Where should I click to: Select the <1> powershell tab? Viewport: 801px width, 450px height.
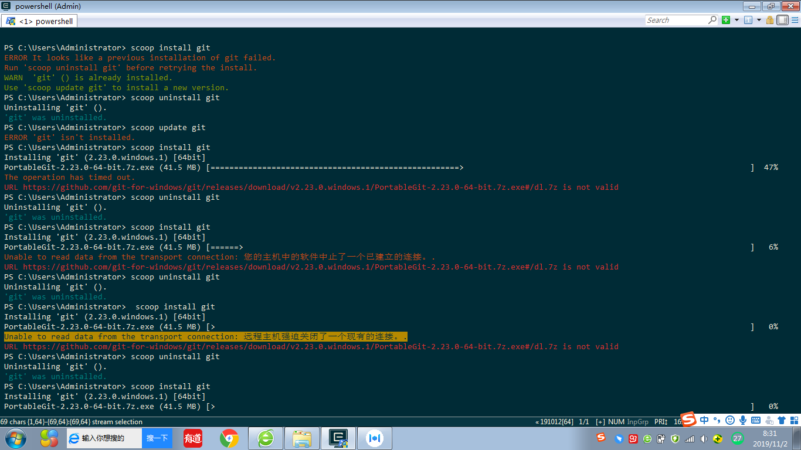pyautogui.click(x=40, y=21)
